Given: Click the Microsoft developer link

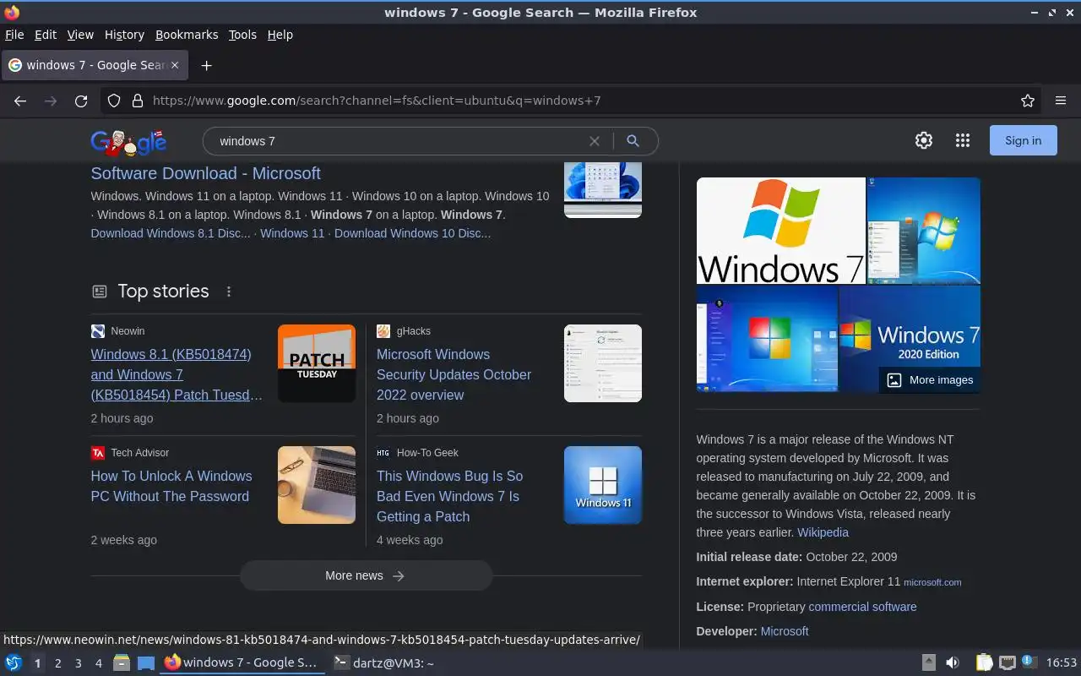Looking at the screenshot, I should 785,631.
